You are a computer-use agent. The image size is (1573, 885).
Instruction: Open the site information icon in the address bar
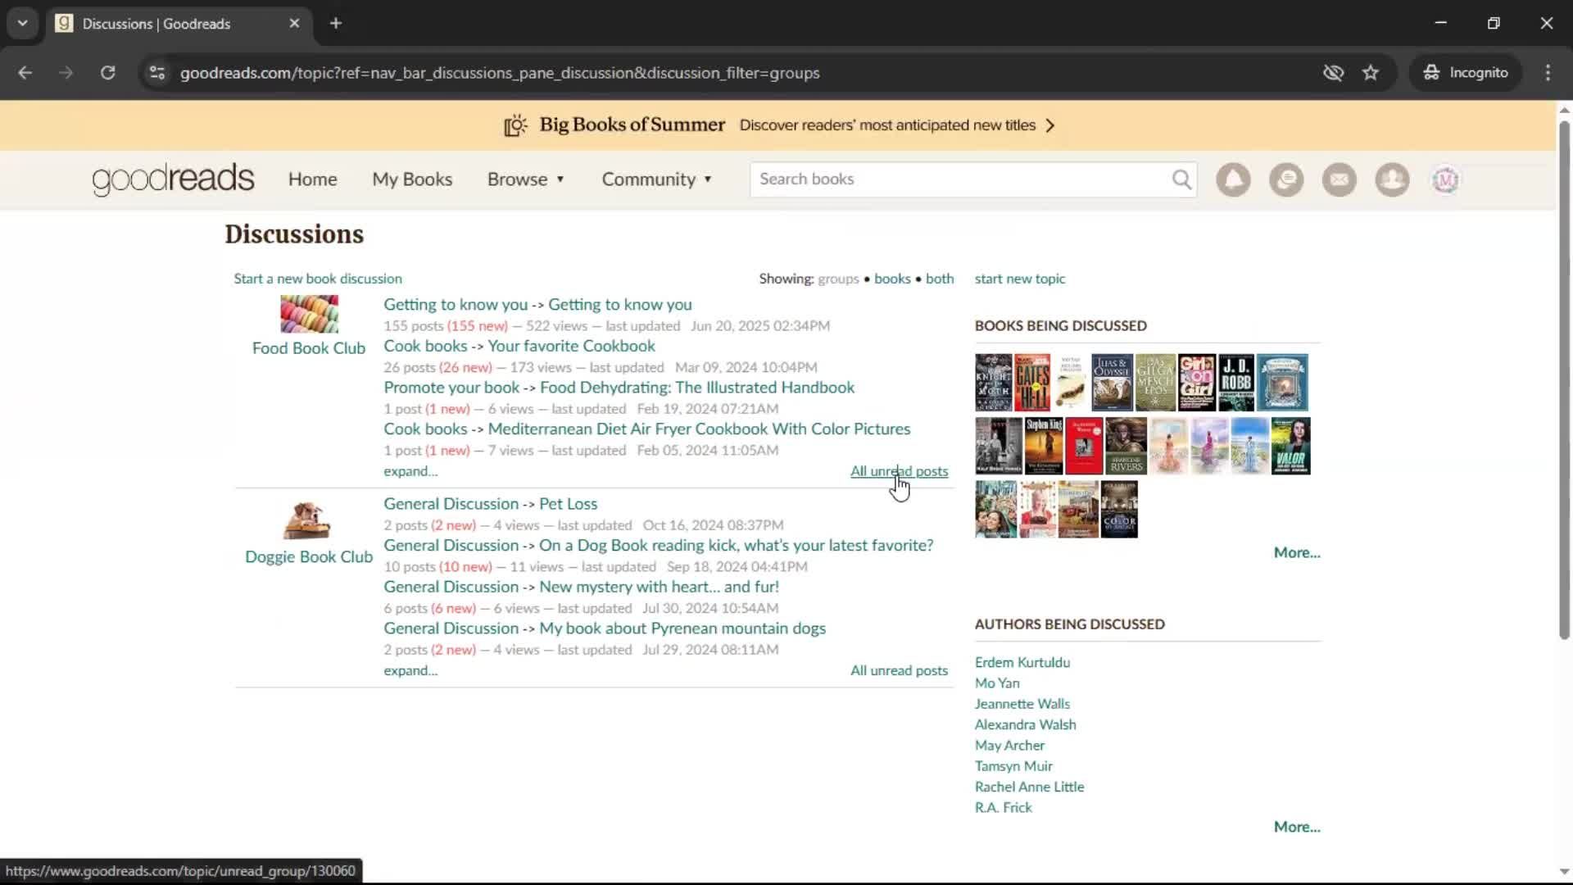click(x=156, y=73)
